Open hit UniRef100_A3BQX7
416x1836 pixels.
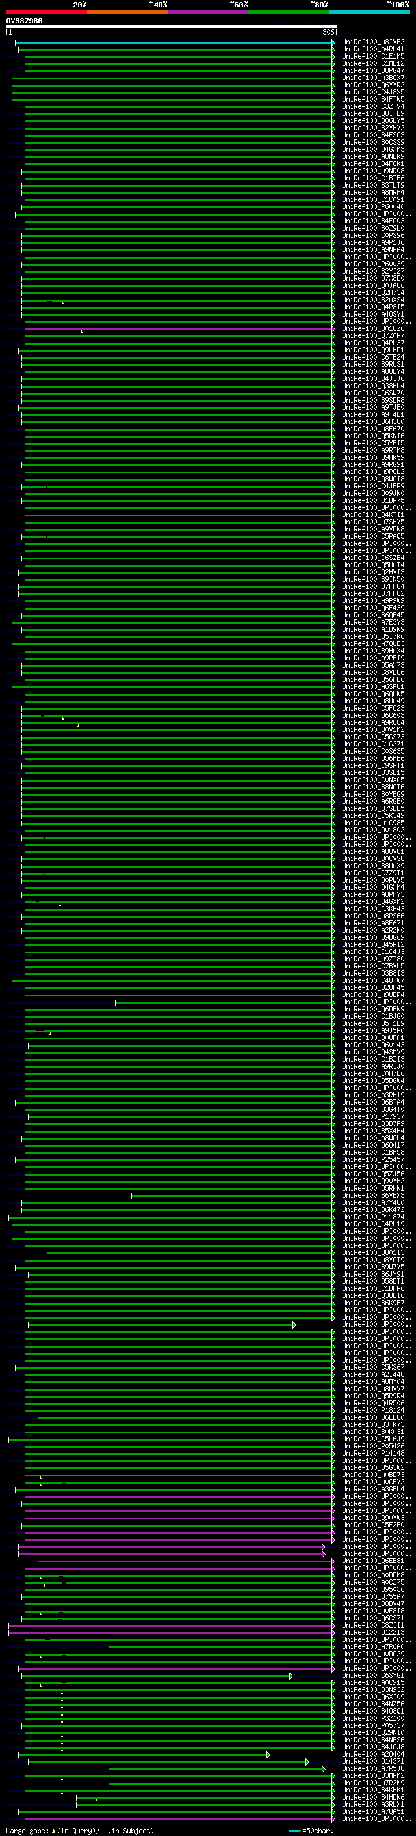click(372, 78)
